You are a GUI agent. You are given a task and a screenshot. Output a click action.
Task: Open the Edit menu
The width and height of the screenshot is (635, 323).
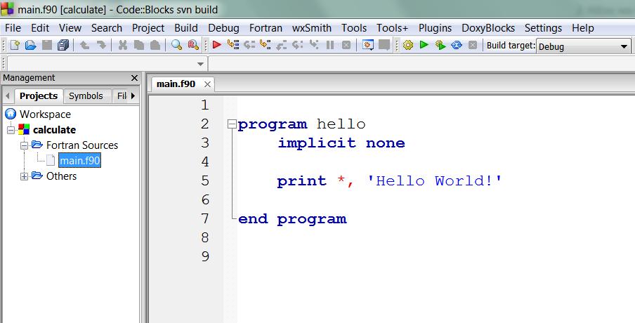tap(40, 28)
